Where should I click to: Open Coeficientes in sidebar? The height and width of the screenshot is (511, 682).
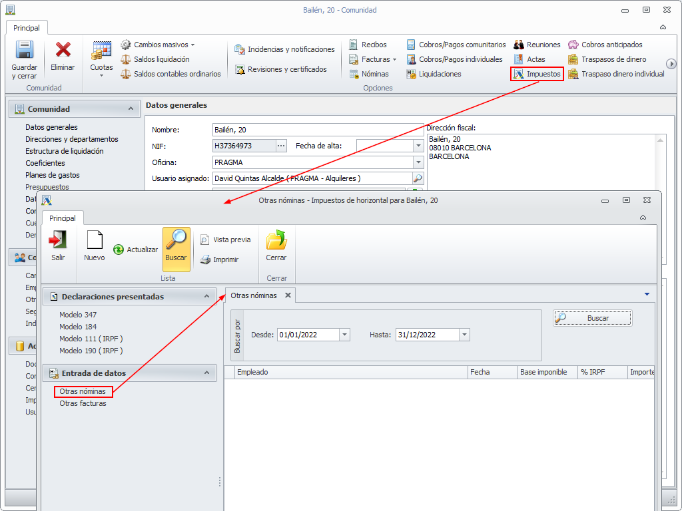tap(45, 163)
